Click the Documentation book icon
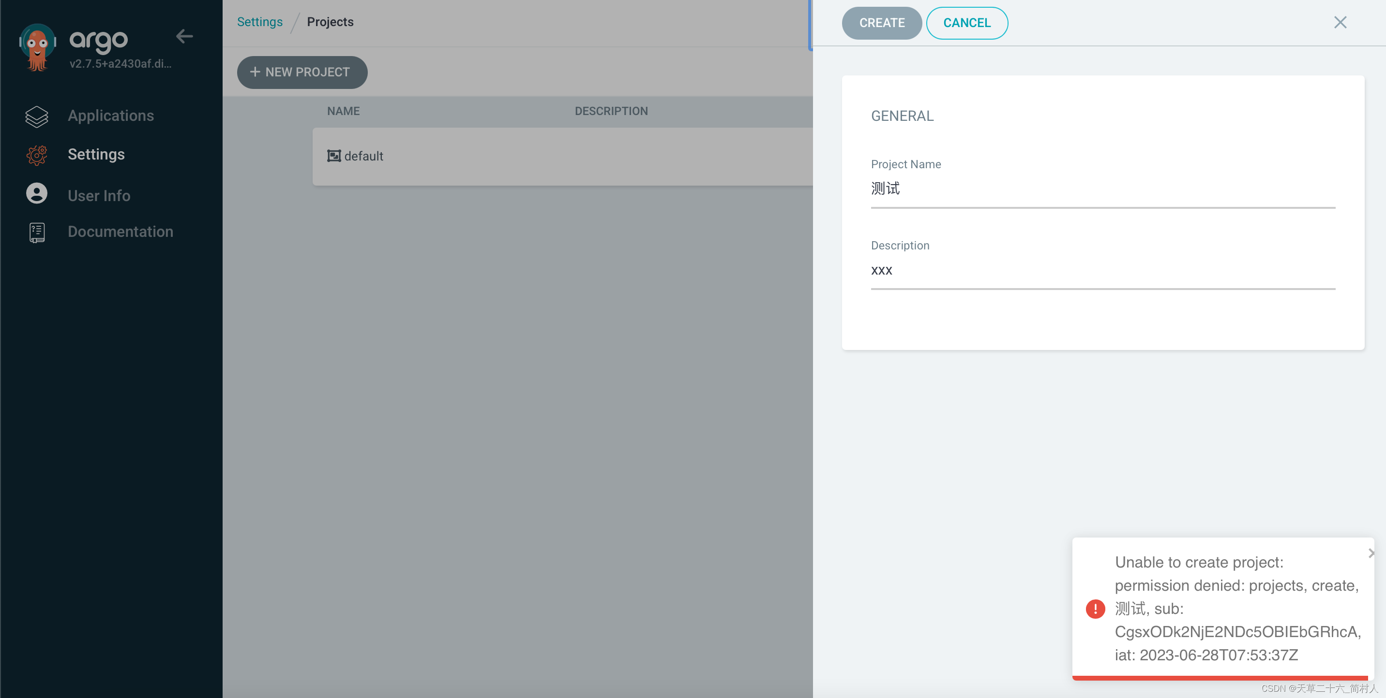This screenshot has width=1386, height=698. point(37,232)
